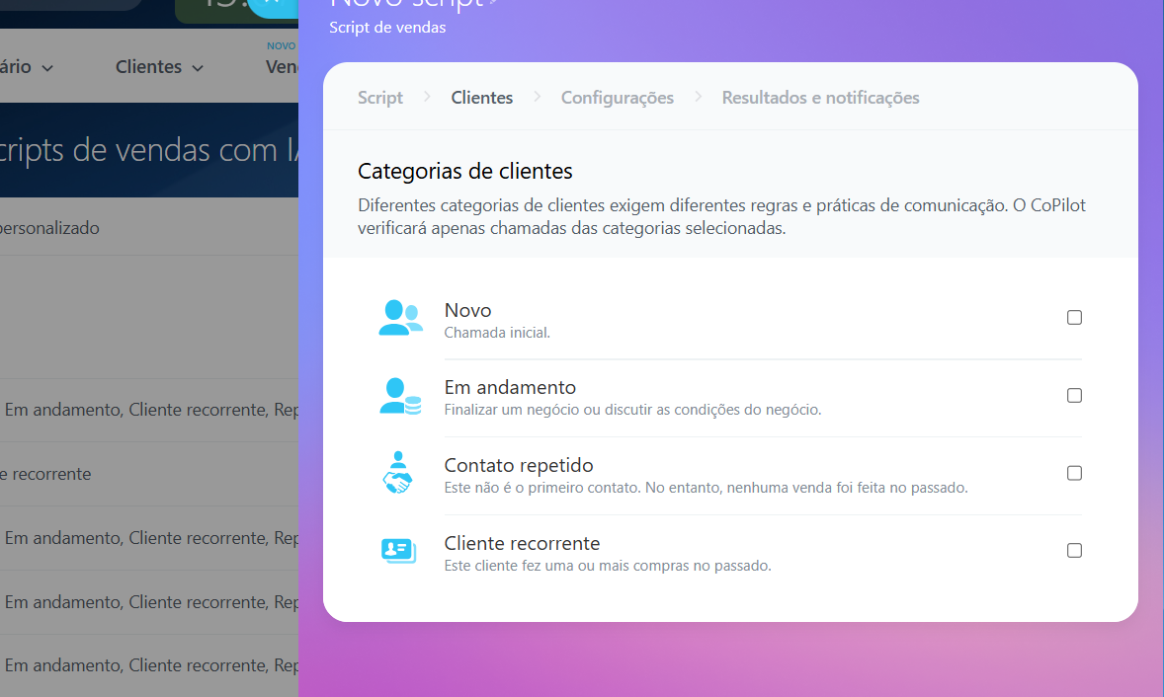
Task: Go to the Script step tab
Action: tap(380, 98)
